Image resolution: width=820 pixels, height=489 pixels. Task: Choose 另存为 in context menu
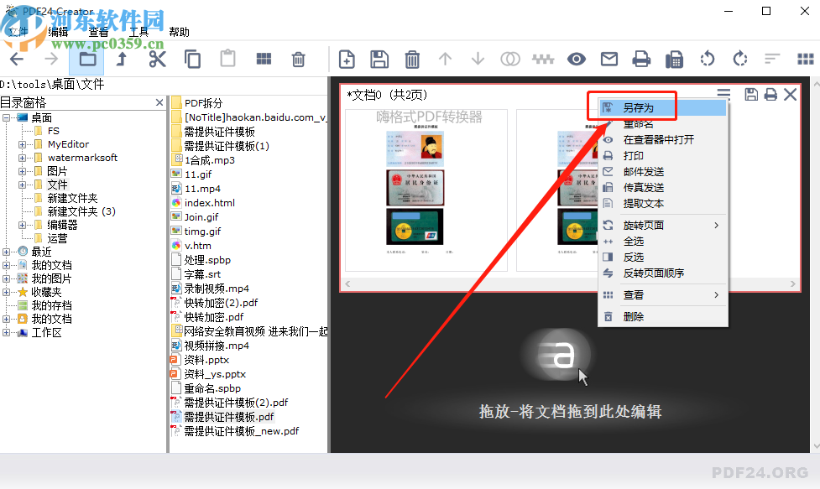pos(662,107)
